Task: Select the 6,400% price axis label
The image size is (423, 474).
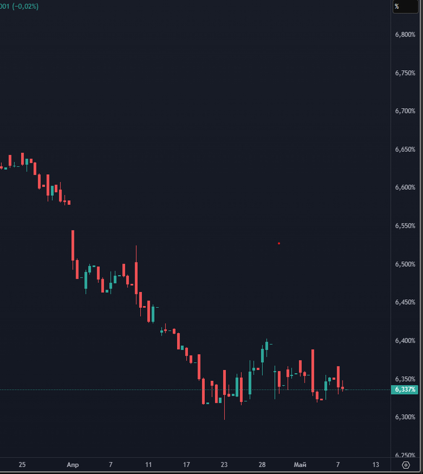Action: pos(405,341)
